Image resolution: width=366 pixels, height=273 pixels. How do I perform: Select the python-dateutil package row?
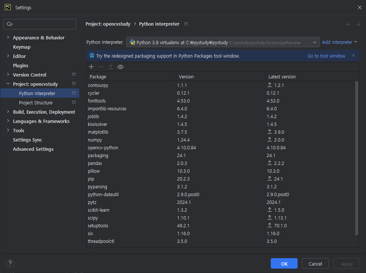221,194
